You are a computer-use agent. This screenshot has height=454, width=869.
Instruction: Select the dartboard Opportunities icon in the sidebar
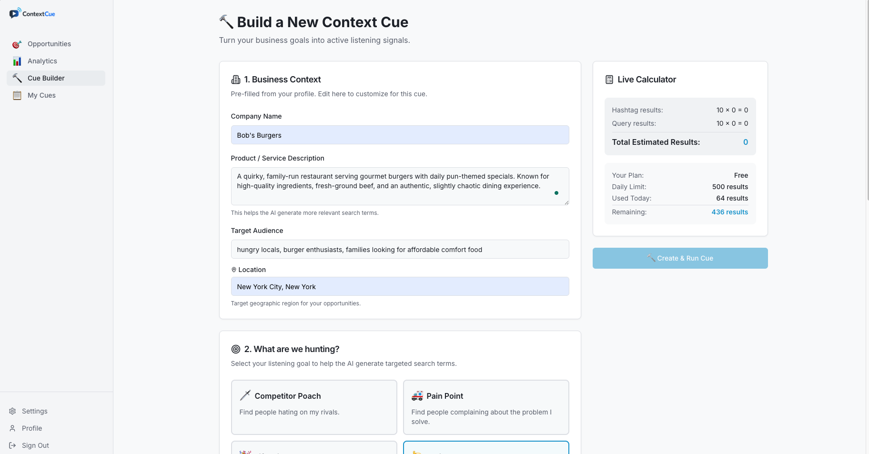click(17, 44)
